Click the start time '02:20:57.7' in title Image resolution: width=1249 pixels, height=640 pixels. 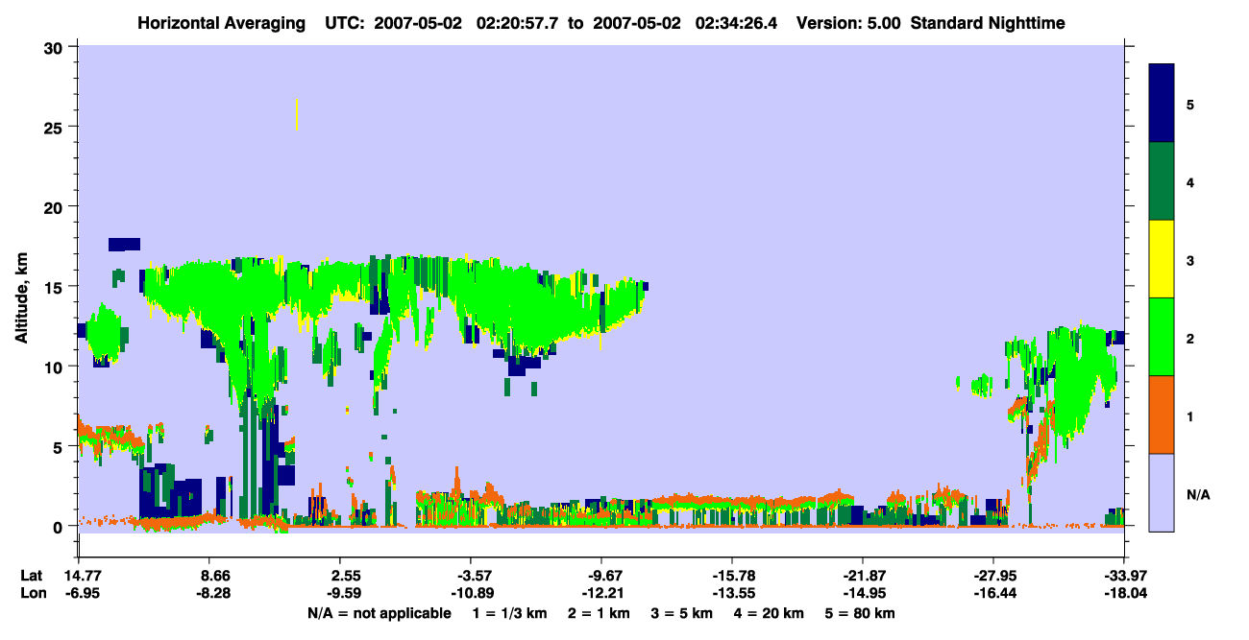click(x=522, y=22)
